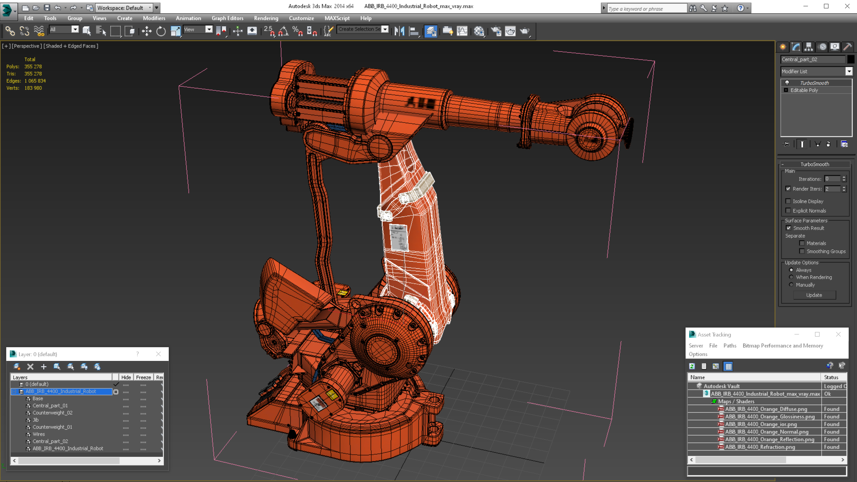Click the Freeze column header in Layers
This screenshot has height=482, width=857.
click(x=143, y=377)
